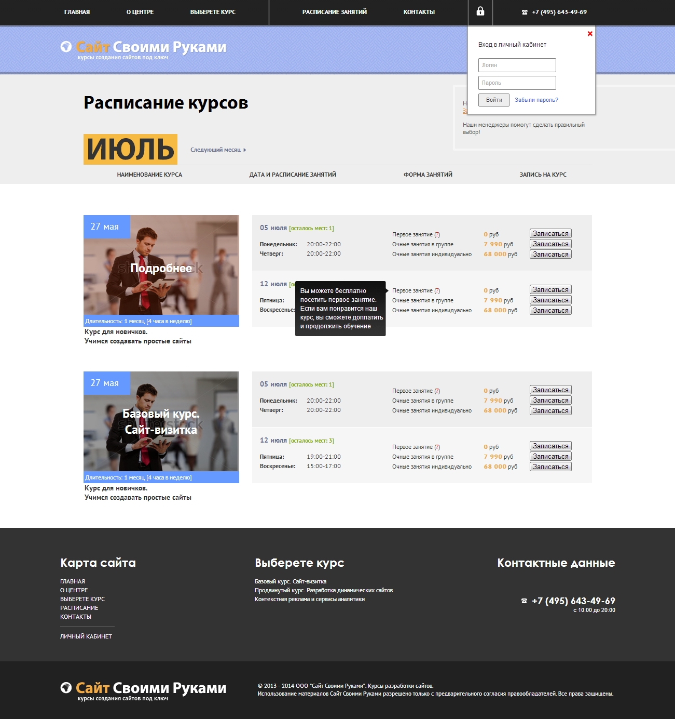Click Записаться for individual lessons, first 12 июля
675x719 pixels.
[x=550, y=311]
